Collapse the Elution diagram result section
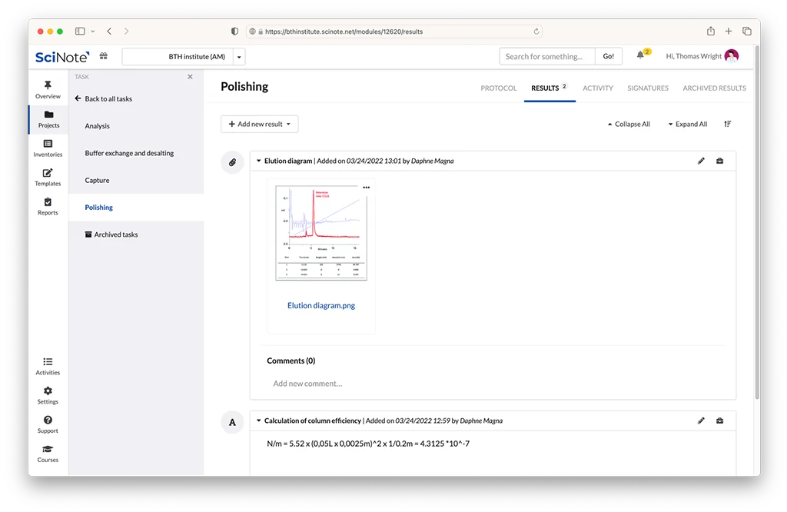 click(x=259, y=161)
